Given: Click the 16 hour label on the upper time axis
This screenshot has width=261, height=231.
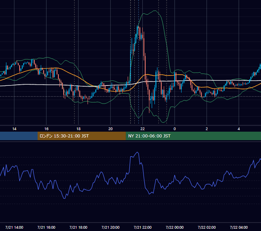Looking at the screenshot, I should (46, 129).
